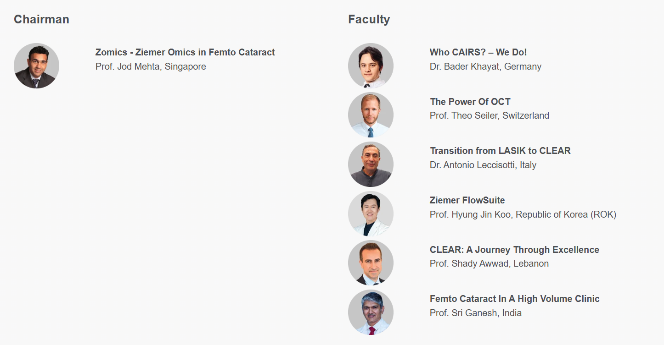Select the portrait beside Prof. Shady Awwad
Screen dimensions: 664x345
tap(371, 263)
